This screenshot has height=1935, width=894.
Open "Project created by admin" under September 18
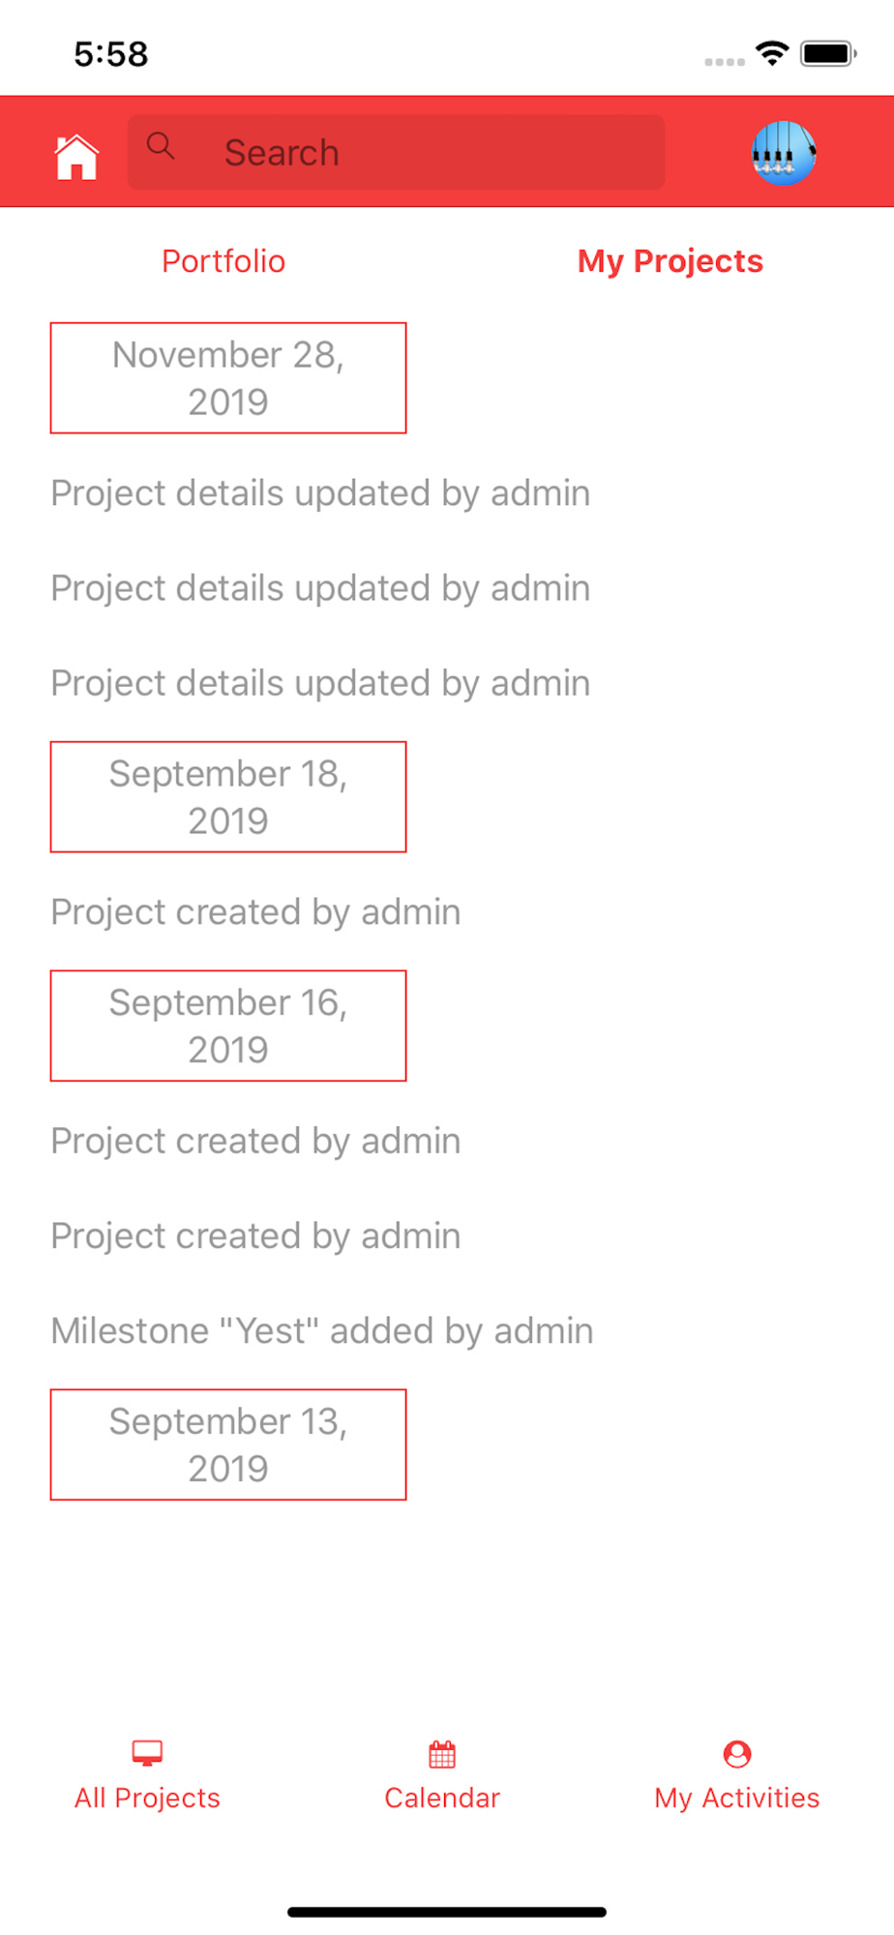(255, 912)
